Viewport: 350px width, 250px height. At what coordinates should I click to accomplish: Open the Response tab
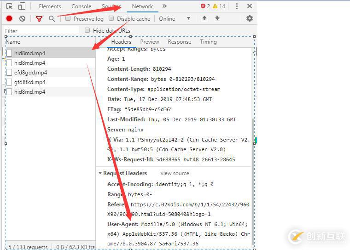coord(180,42)
